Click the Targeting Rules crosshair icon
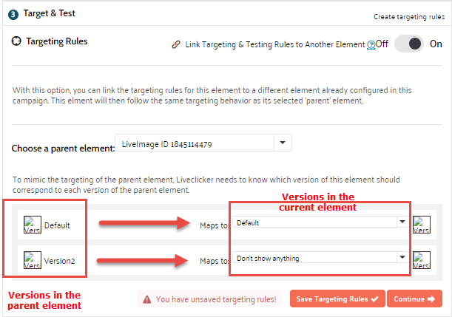452x317 pixels. [x=17, y=42]
